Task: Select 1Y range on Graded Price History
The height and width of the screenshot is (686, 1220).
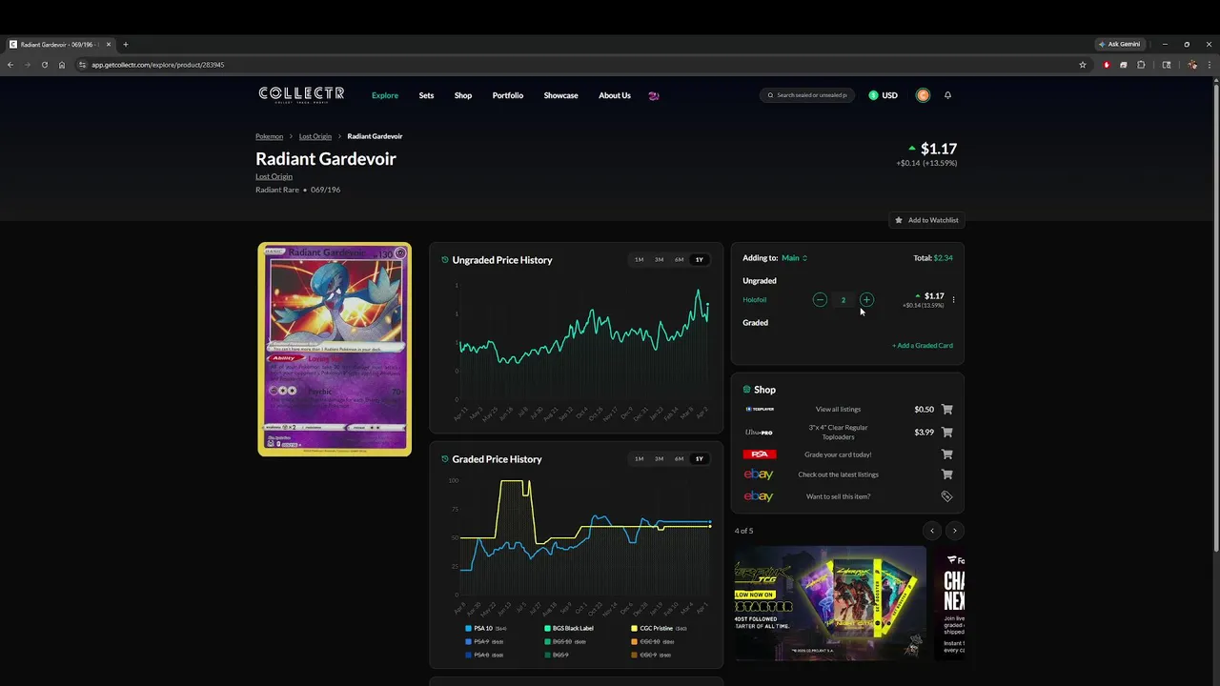Action: tap(699, 459)
